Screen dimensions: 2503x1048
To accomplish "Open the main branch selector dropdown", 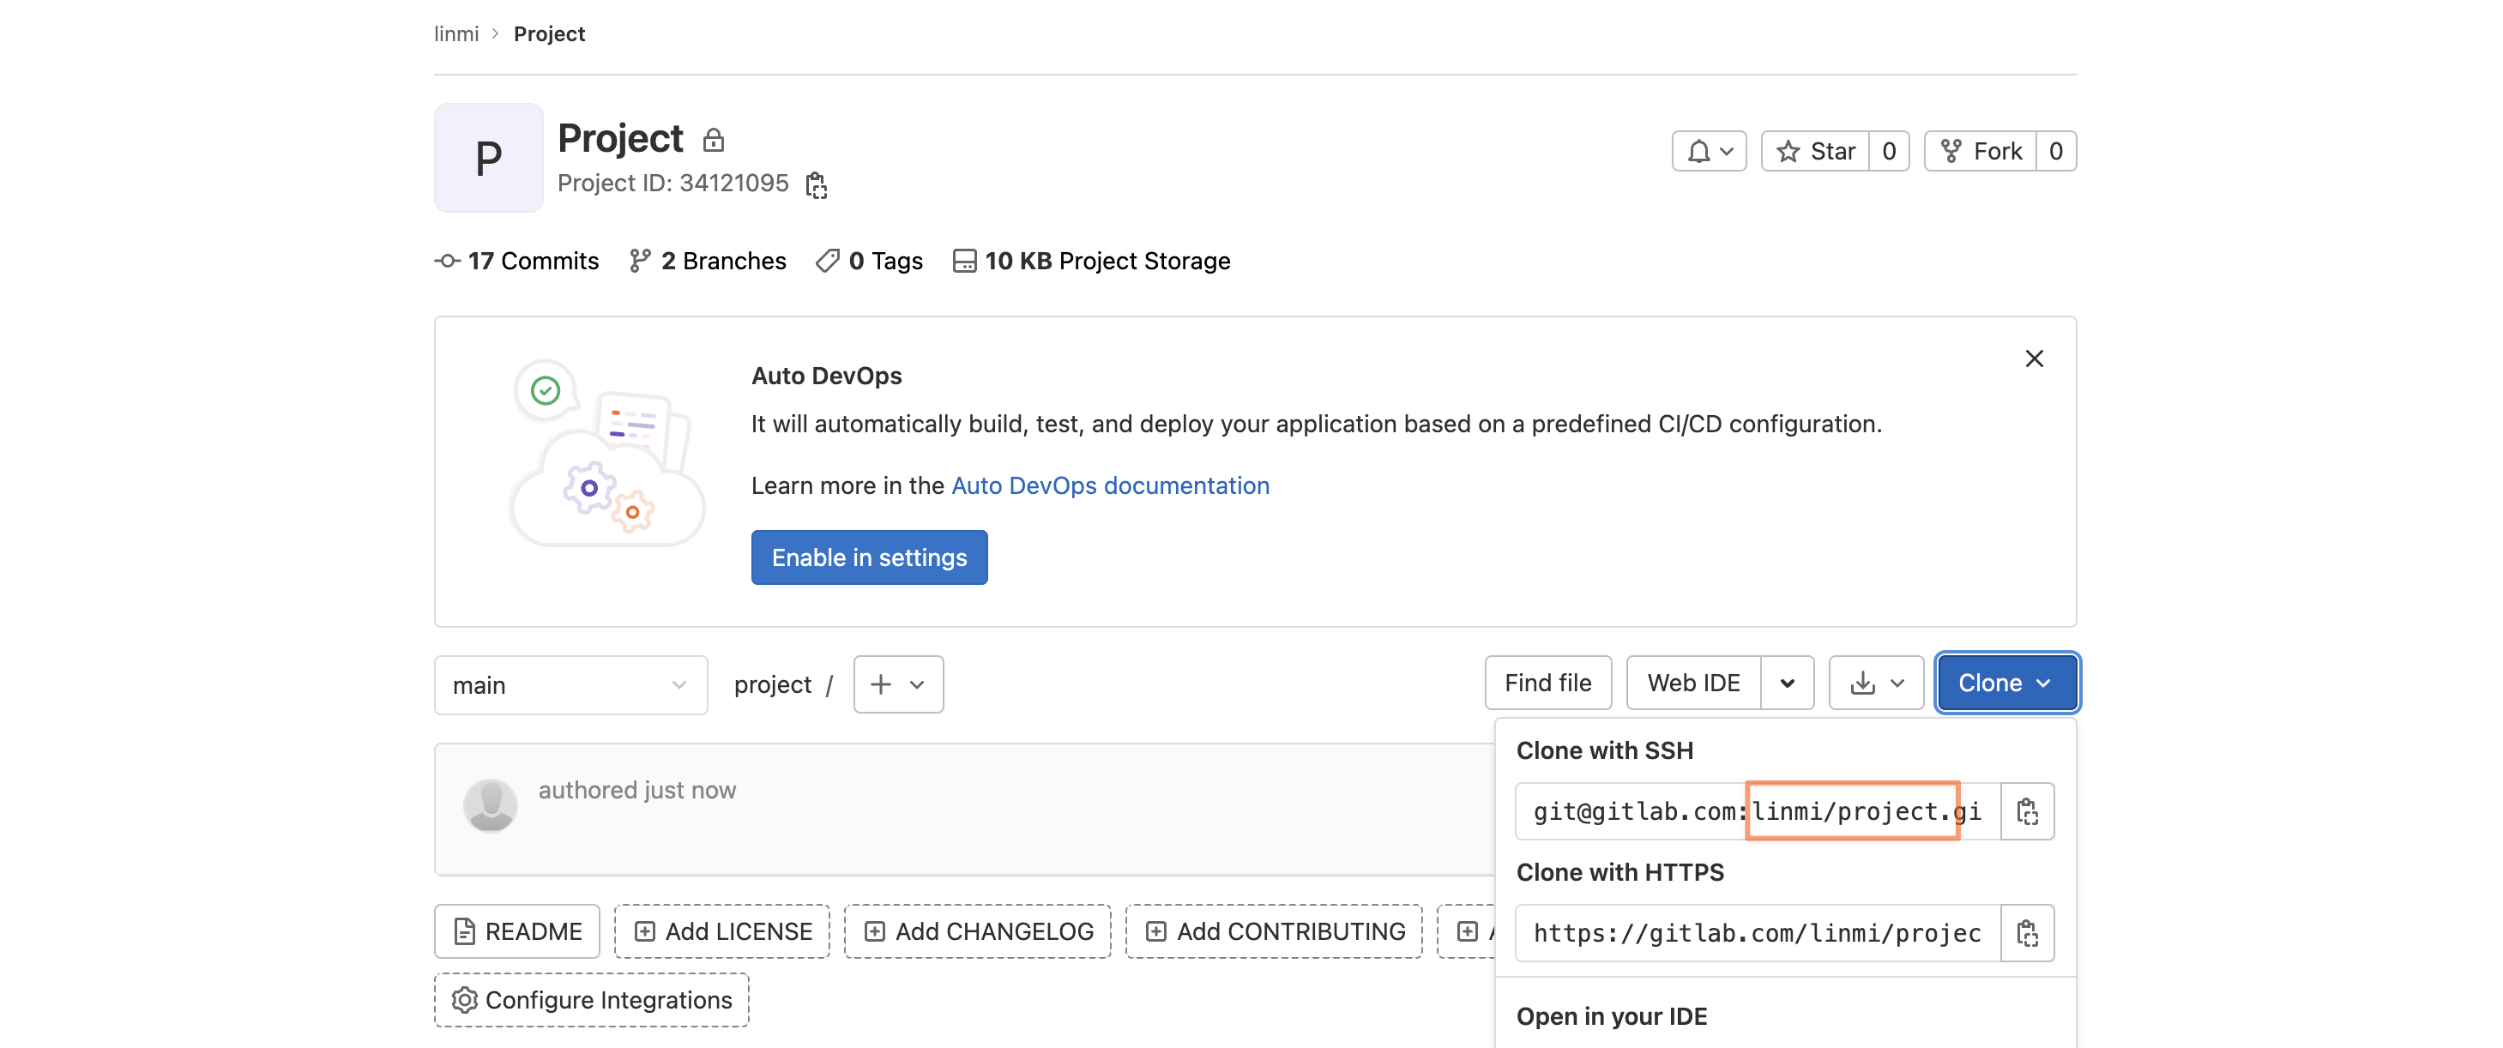I will tap(570, 684).
